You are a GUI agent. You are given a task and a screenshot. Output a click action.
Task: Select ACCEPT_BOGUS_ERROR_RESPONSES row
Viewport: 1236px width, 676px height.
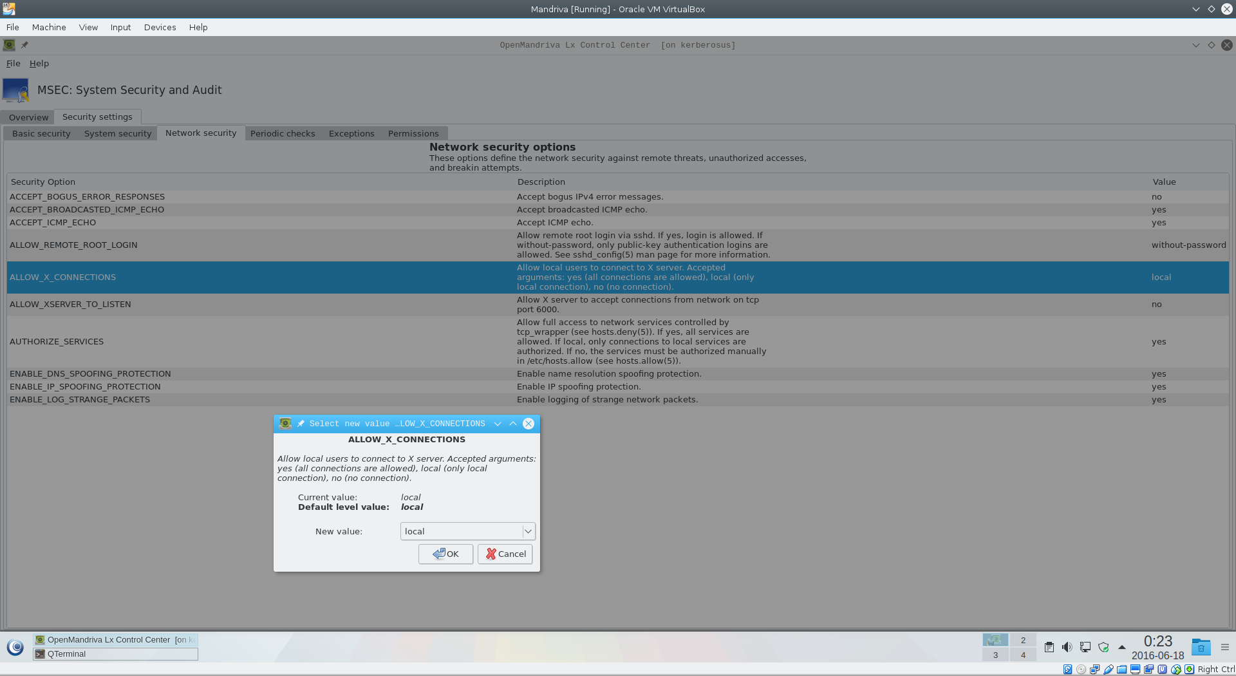[x=618, y=197]
